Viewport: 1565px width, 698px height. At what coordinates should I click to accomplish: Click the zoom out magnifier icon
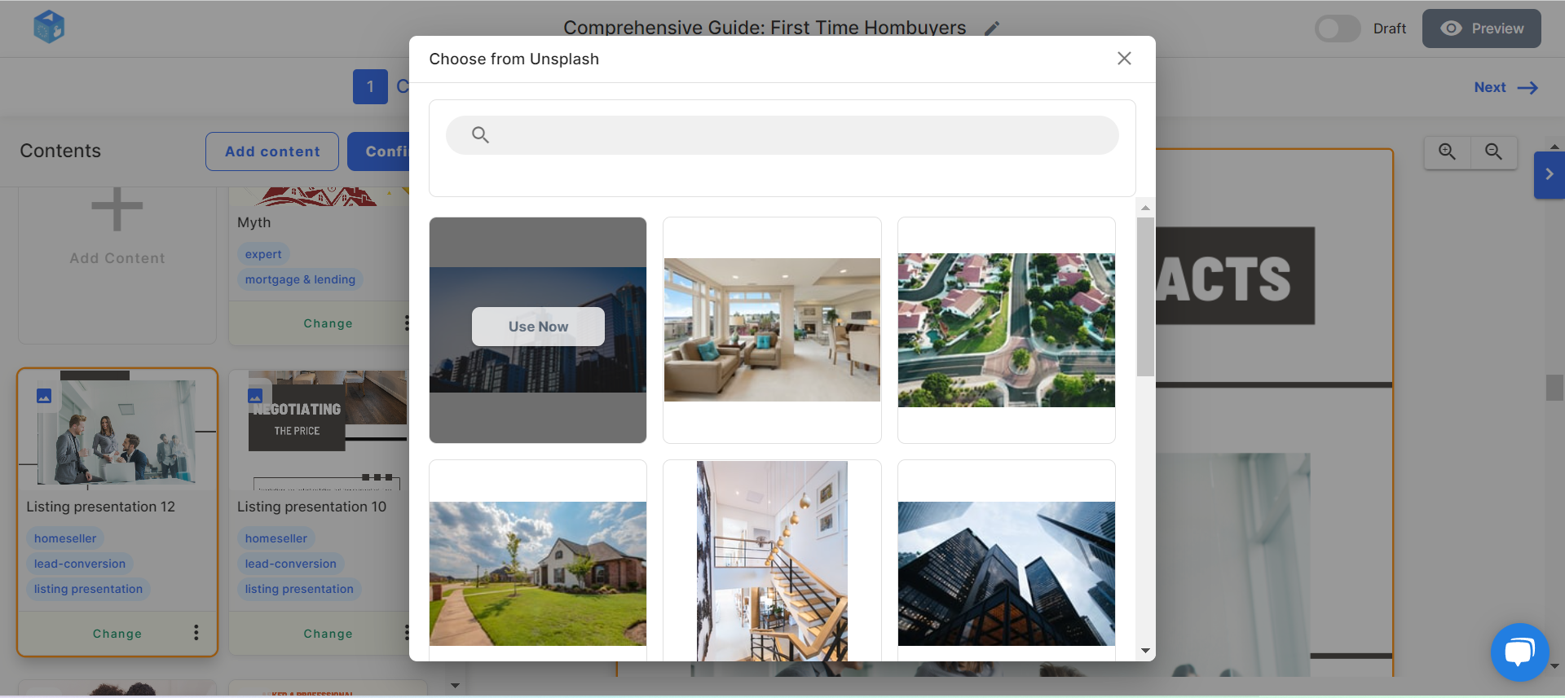pos(1493,151)
